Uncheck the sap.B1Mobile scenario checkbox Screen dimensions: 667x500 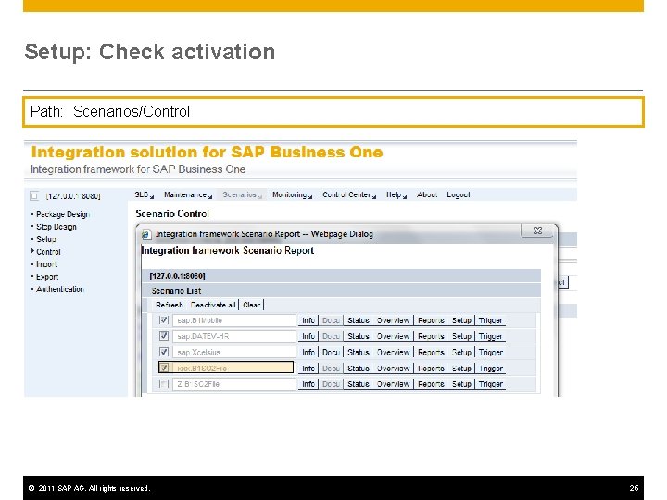[164, 320]
